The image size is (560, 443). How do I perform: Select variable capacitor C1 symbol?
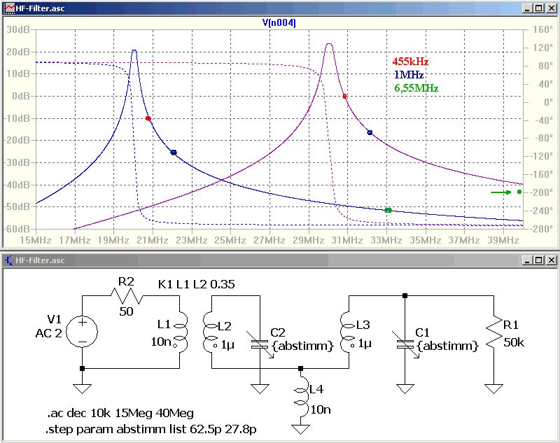[405, 344]
